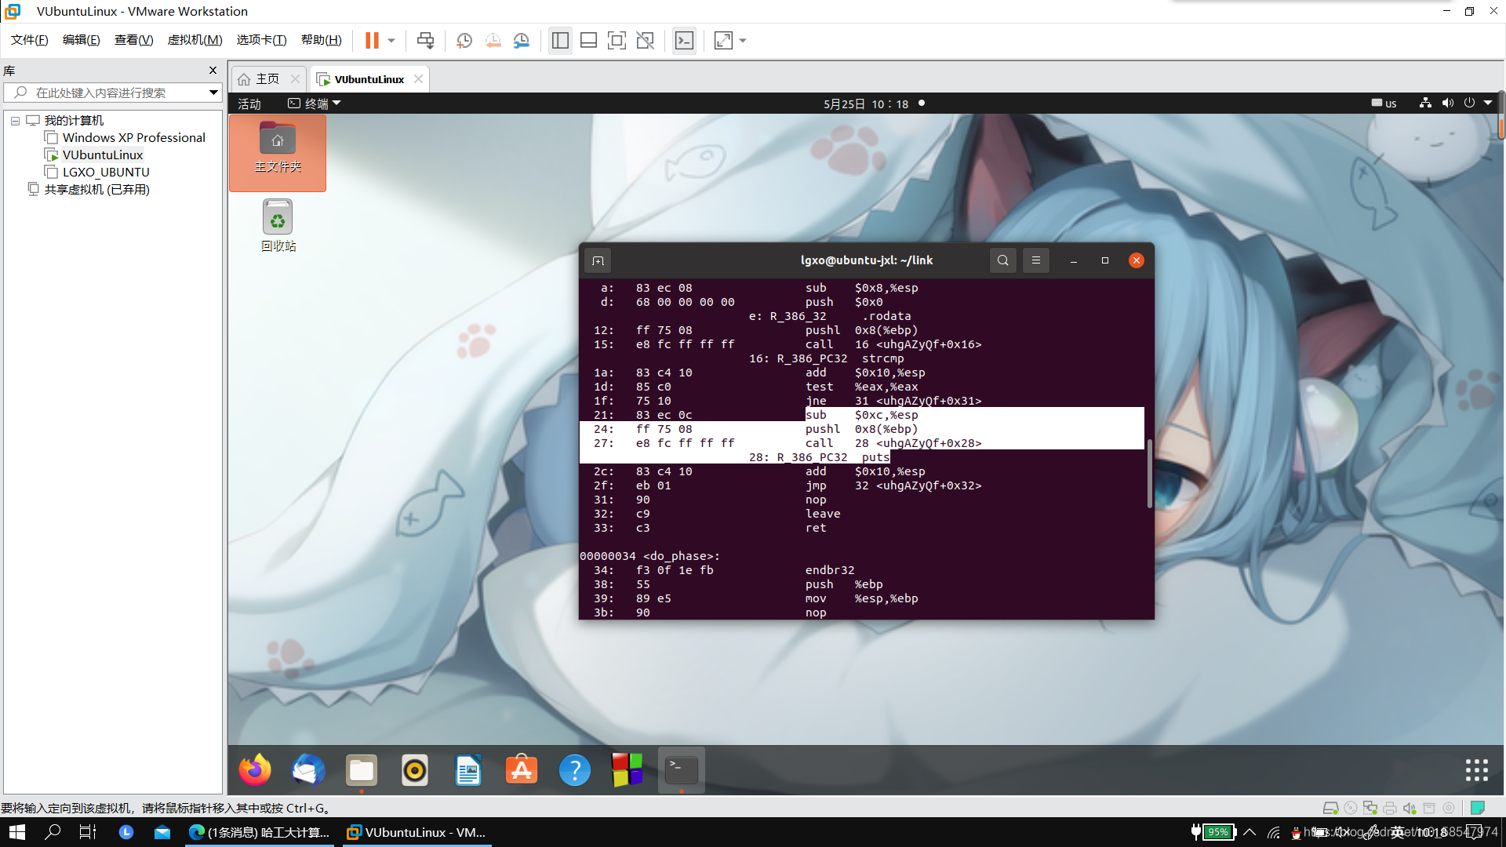Close the VUbuntuLinux tab

click(x=419, y=79)
